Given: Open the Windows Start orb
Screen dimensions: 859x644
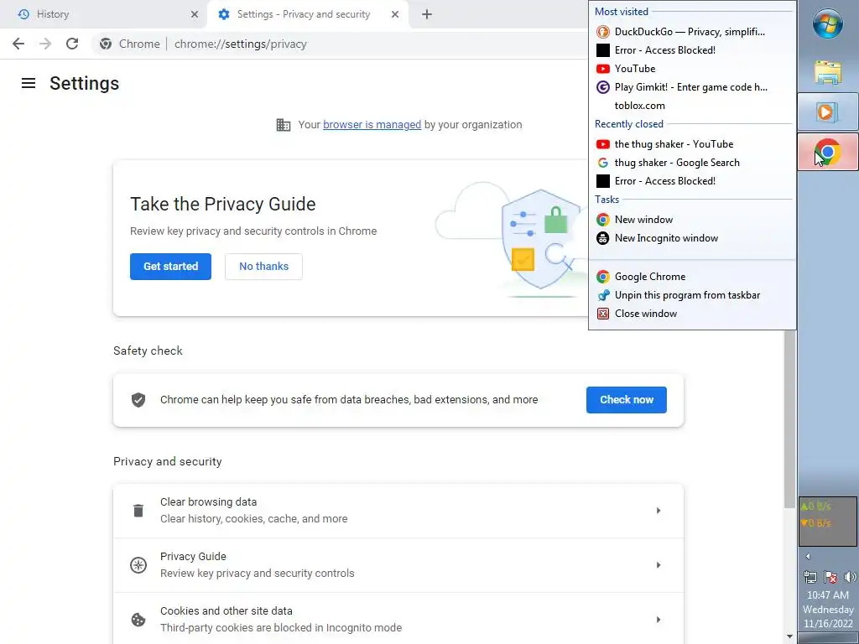Looking at the screenshot, I should [828, 23].
